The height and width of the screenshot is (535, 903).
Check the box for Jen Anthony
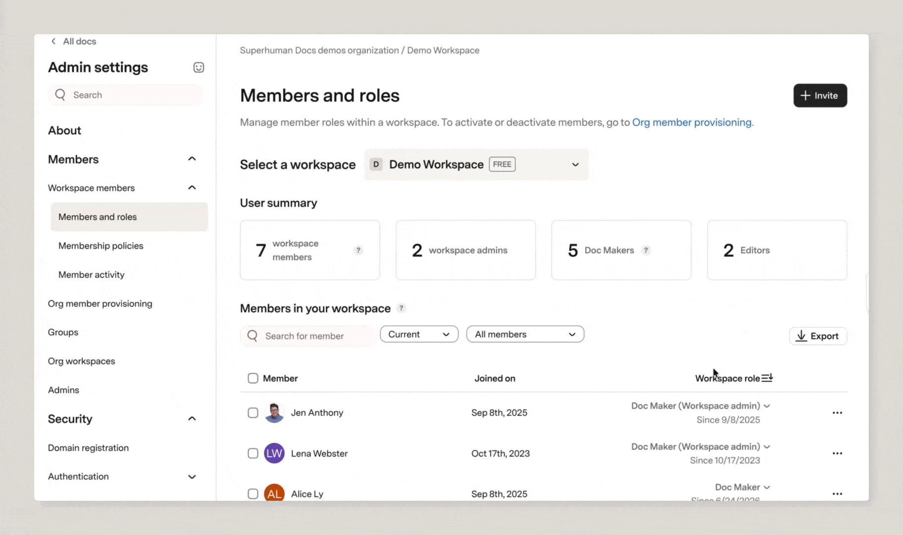pyautogui.click(x=253, y=413)
